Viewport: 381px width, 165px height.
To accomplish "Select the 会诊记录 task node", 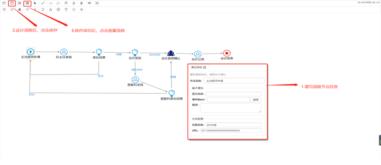I will (198, 54).
